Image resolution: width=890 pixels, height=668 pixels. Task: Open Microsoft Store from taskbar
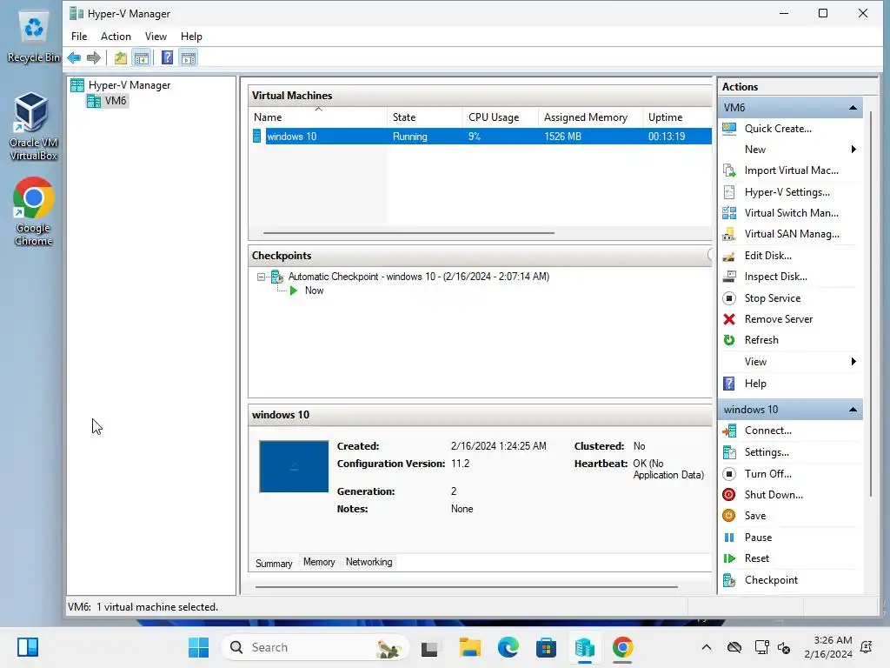pos(546,647)
